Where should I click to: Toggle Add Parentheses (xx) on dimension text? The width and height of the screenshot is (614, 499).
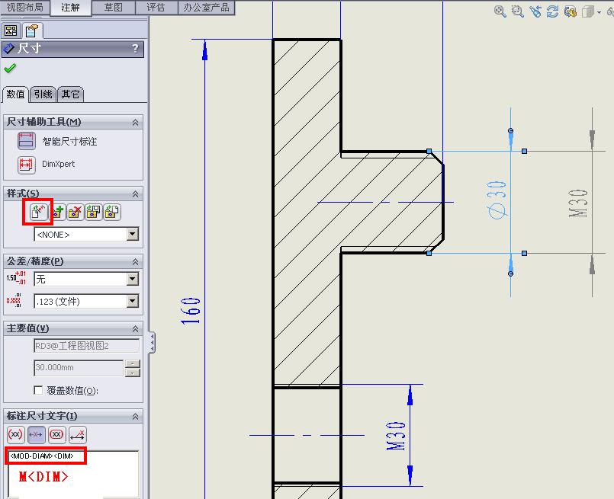tap(16, 434)
